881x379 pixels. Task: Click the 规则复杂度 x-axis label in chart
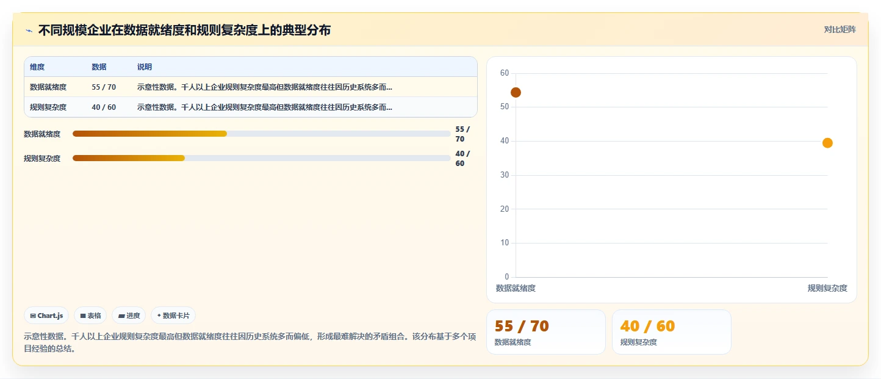click(827, 288)
